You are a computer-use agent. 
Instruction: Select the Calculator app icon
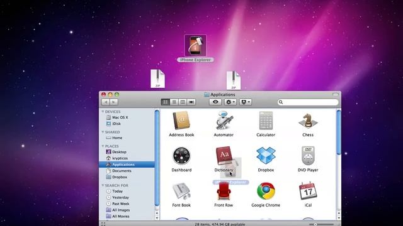click(266, 121)
